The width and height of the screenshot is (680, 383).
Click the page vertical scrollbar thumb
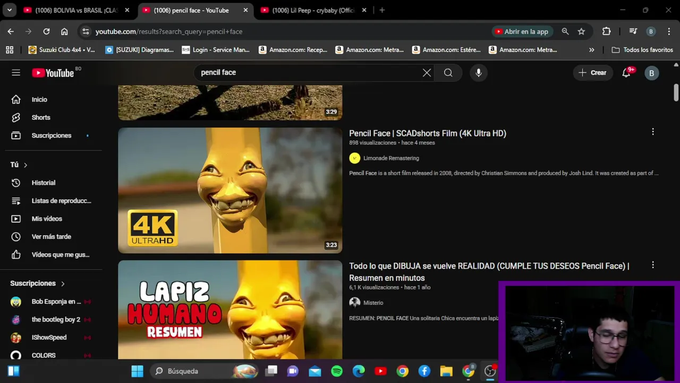676,92
